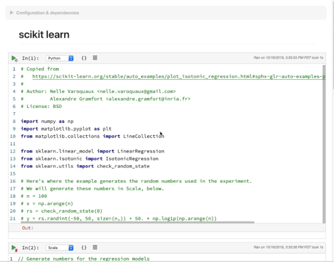The height and width of the screenshot is (262, 334).
Task: Open the Scala language dropdown in cell In(2)
Action: click(x=60, y=247)
